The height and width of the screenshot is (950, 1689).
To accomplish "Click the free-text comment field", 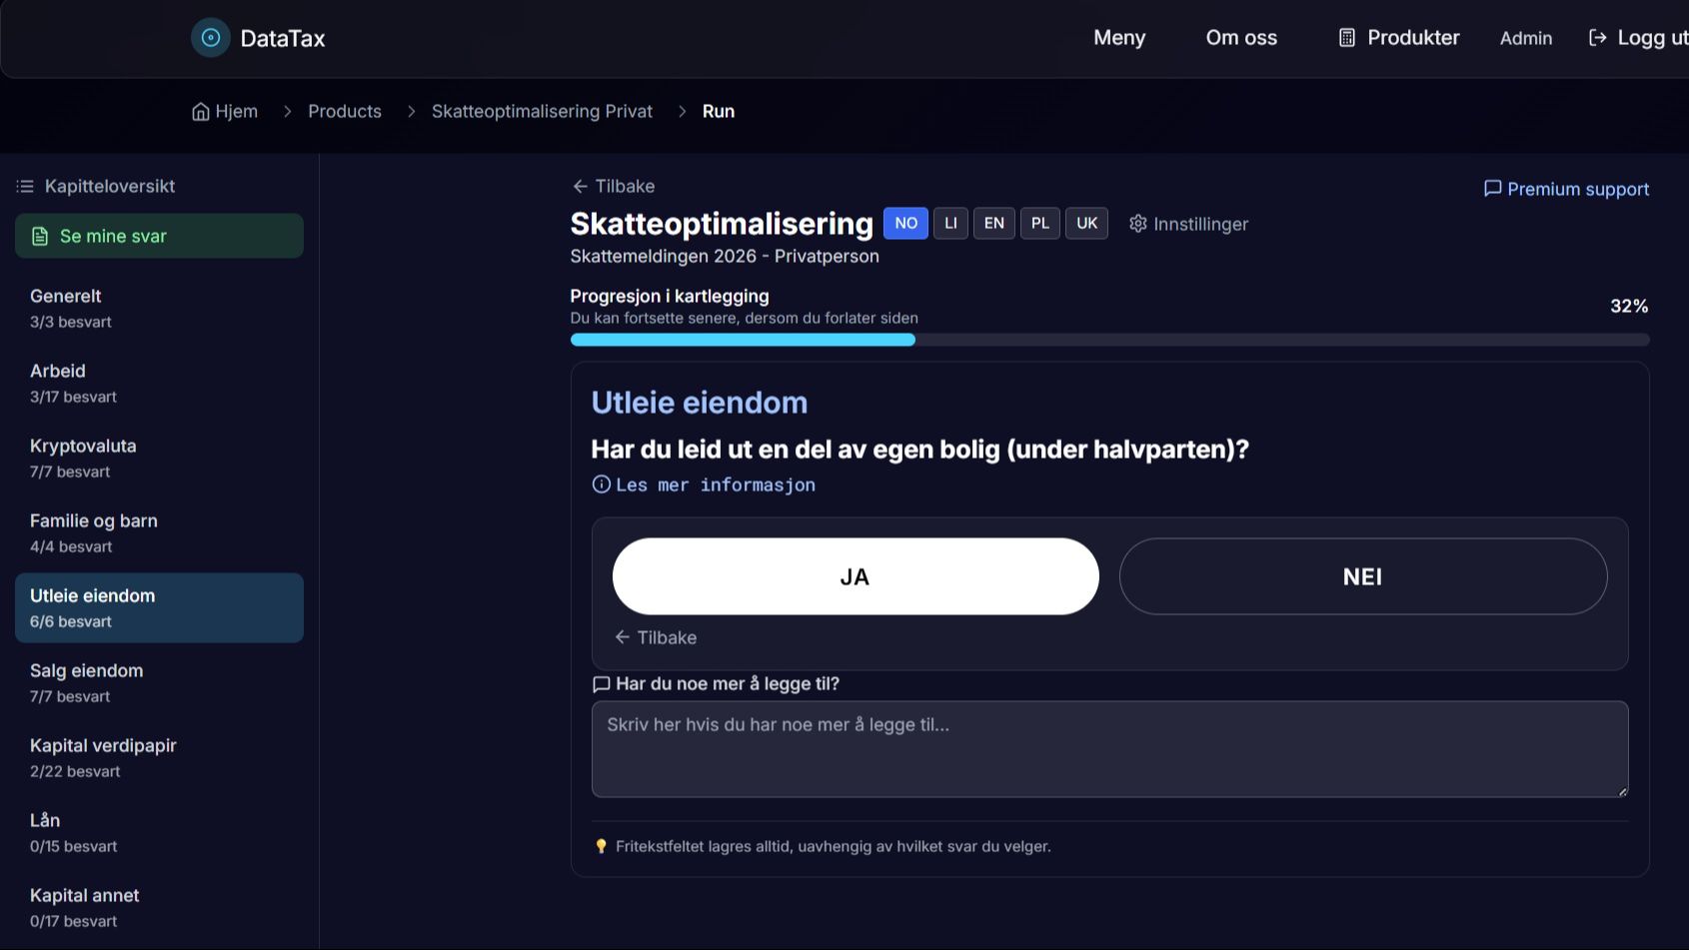I will pos(1109,749).
